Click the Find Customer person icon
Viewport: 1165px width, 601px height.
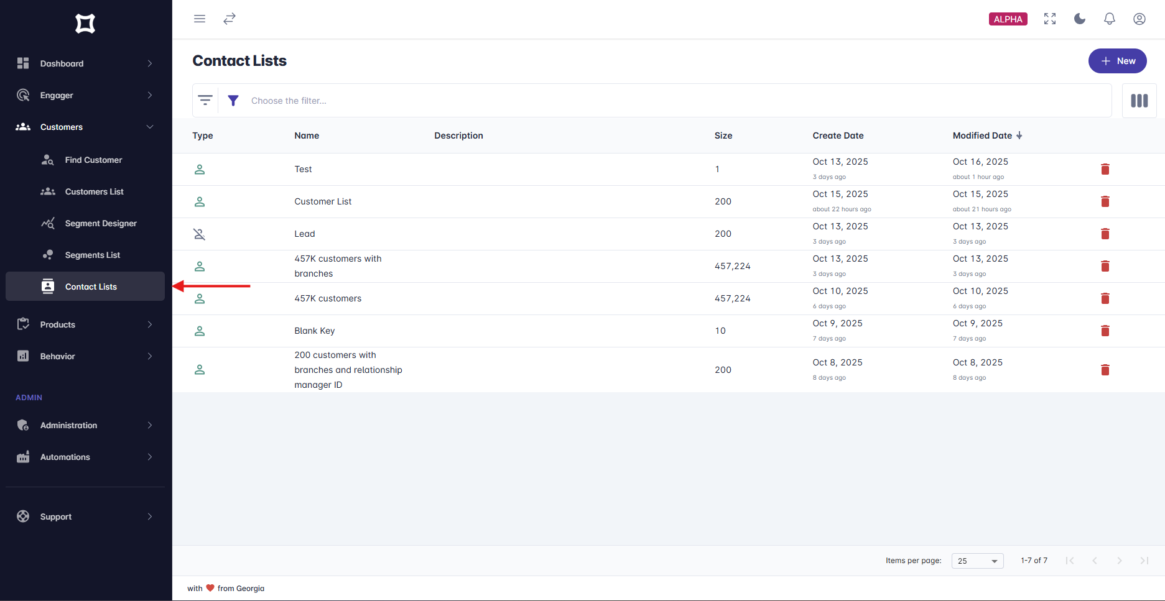click(x=48, y=160)
